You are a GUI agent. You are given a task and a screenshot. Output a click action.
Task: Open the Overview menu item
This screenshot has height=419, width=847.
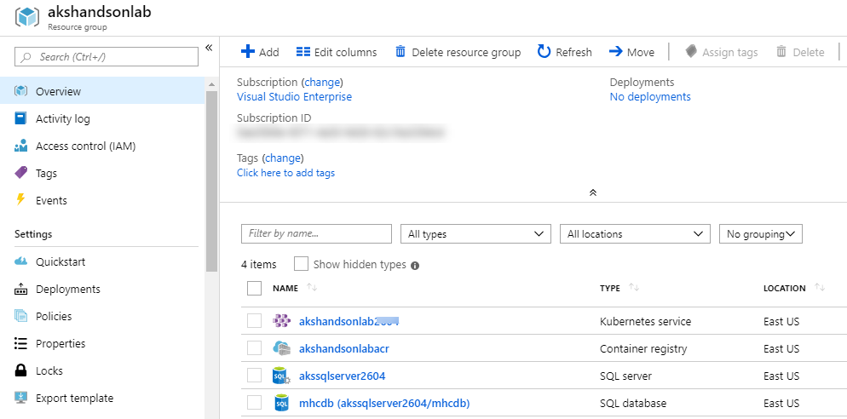pyautogui.click(x=102, y=91)
